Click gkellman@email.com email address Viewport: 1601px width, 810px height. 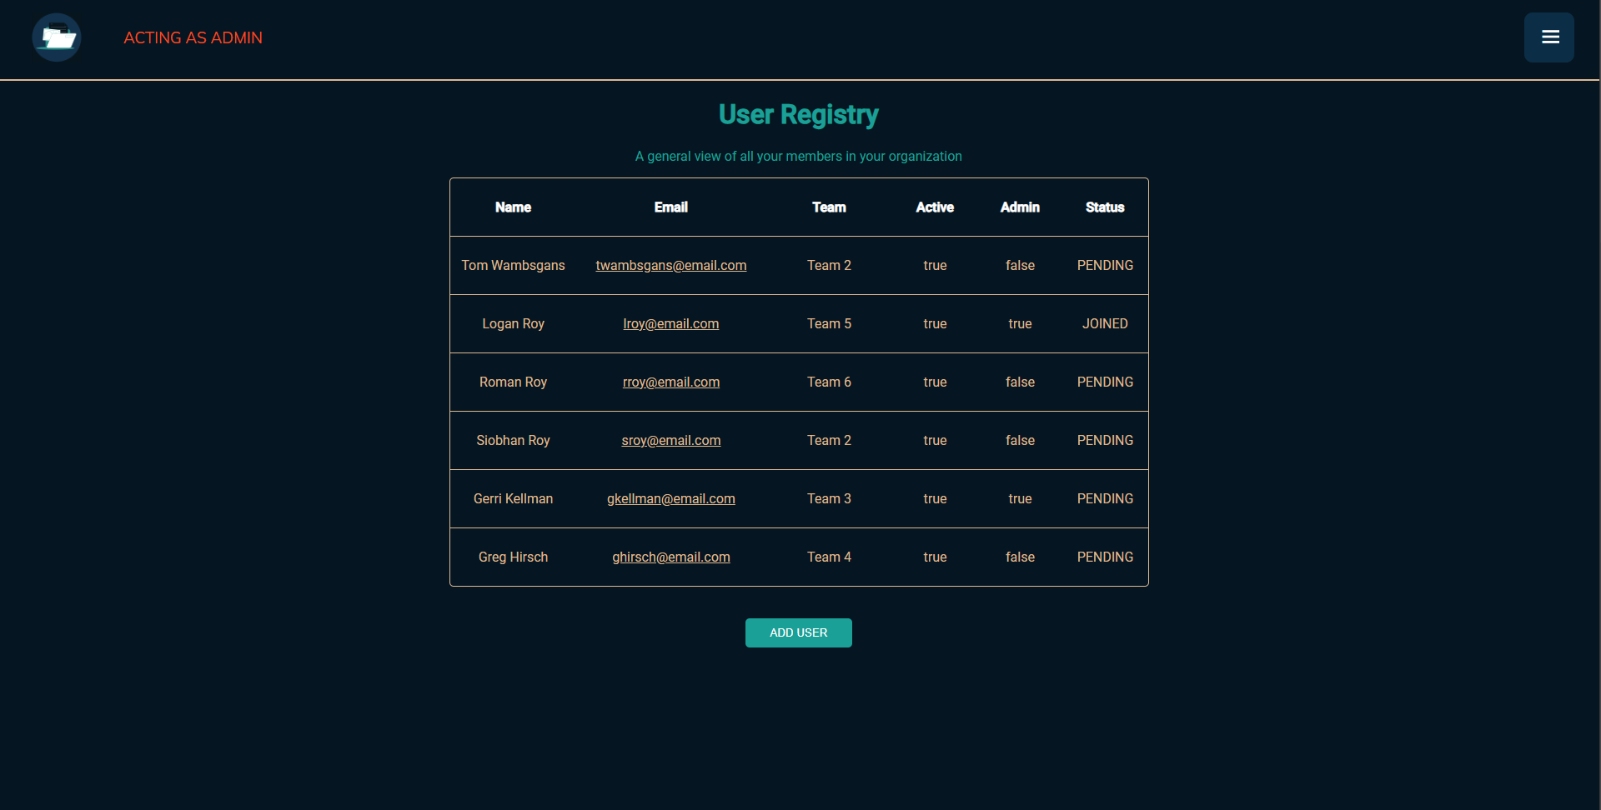point(670,498)
